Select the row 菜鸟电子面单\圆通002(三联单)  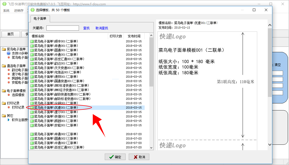pyautogui.click(x=87, y=138)
